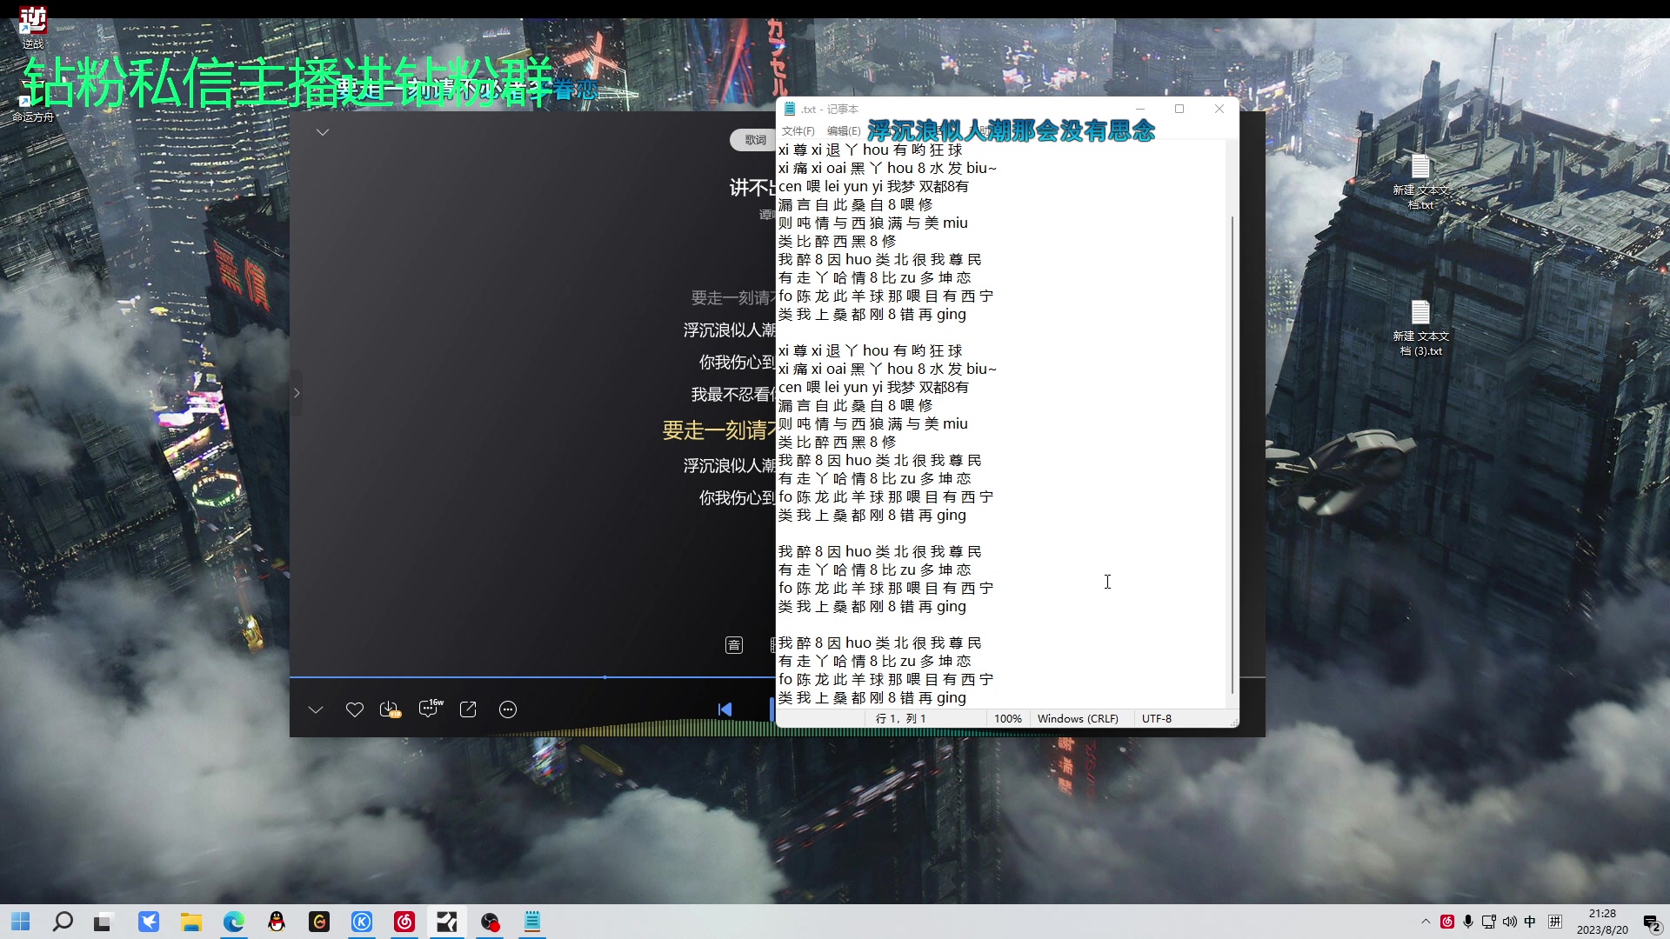The image size is (1670, 939).
Task: Open the comments icon showing 16w
Action: [429, 709]
